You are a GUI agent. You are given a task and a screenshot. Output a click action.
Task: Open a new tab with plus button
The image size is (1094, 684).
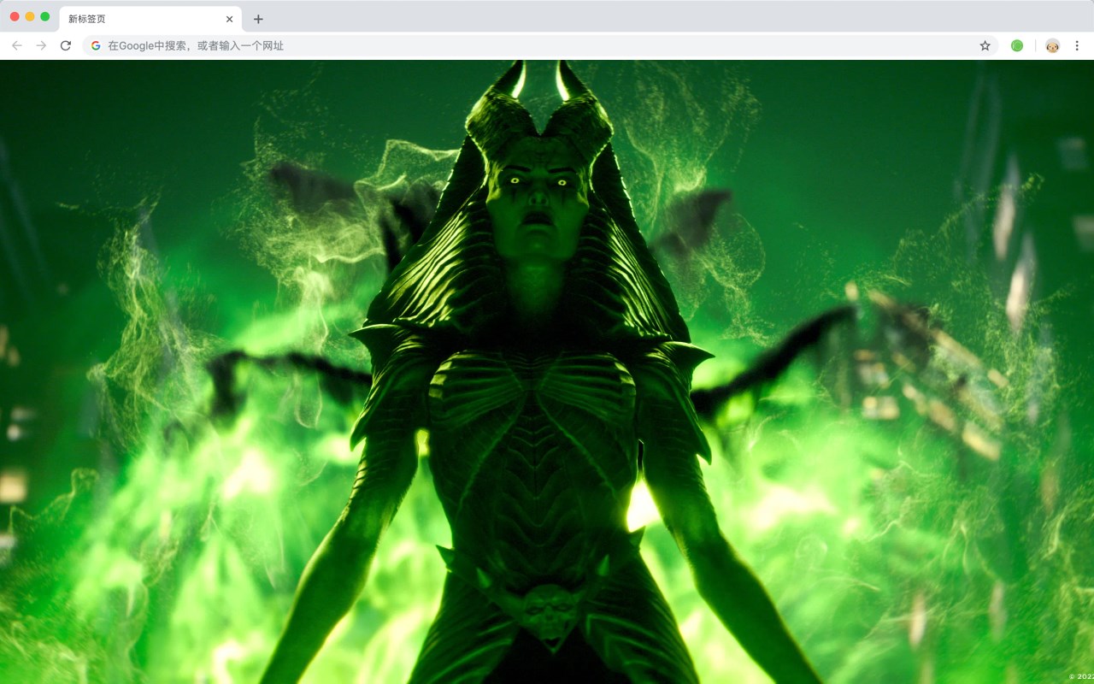click(258, 19)
